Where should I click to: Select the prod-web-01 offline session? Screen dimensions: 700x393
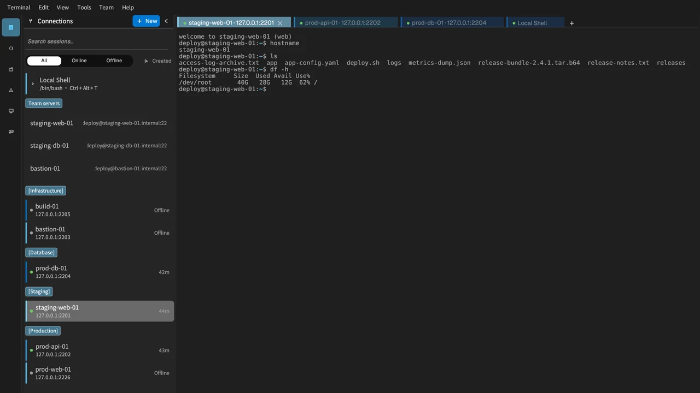pyautogui.click(x=99, y=373)
